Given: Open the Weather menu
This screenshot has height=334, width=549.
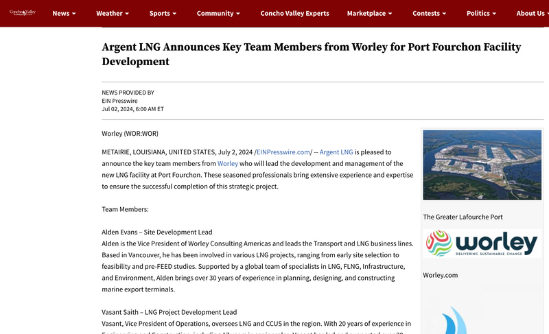Looking at the screenshot, I should point(113,13).
